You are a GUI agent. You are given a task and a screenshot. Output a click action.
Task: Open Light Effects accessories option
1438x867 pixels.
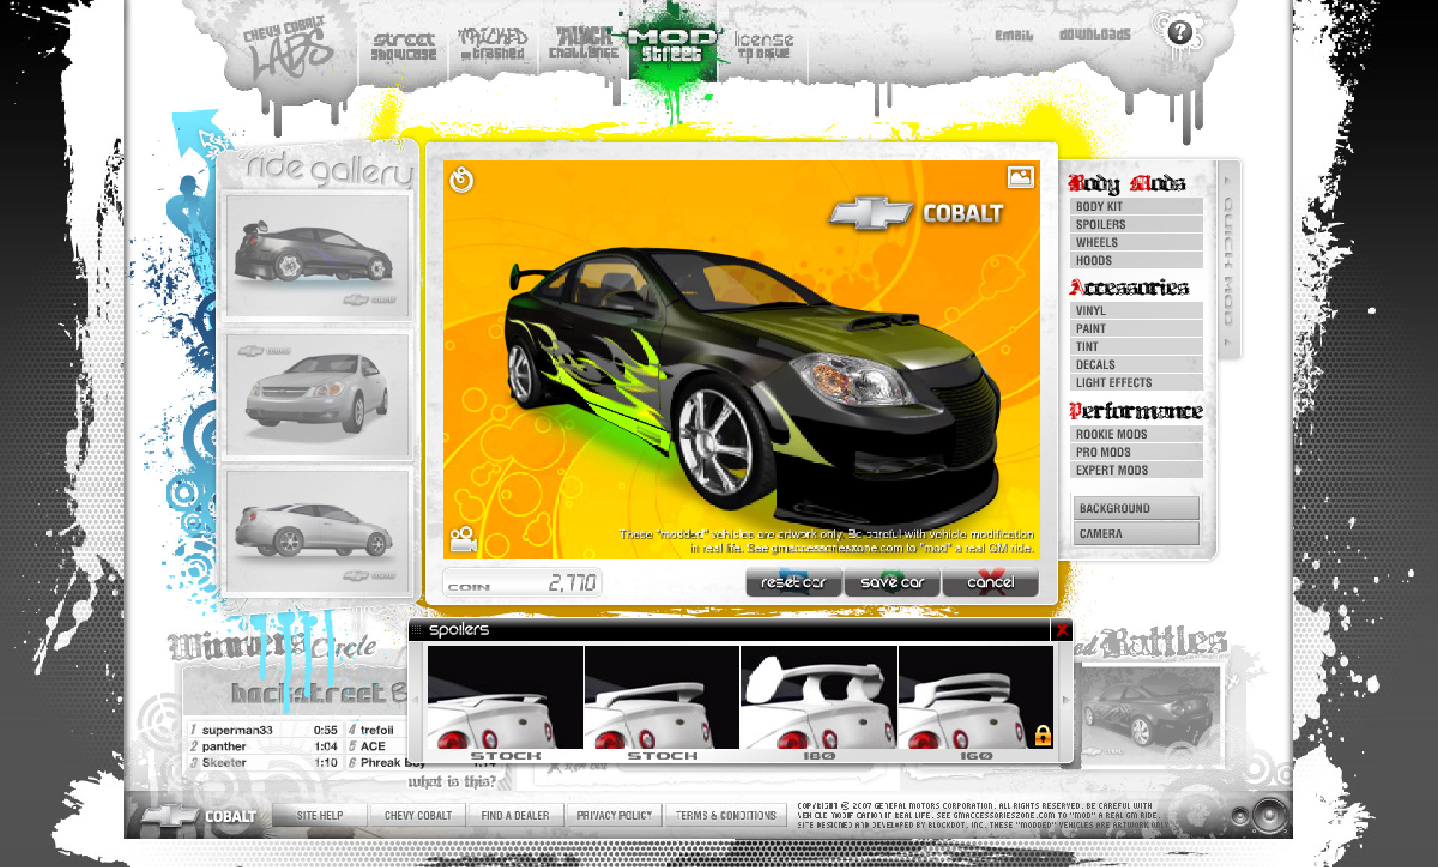pyautogui.click(x=1136, y=383)
